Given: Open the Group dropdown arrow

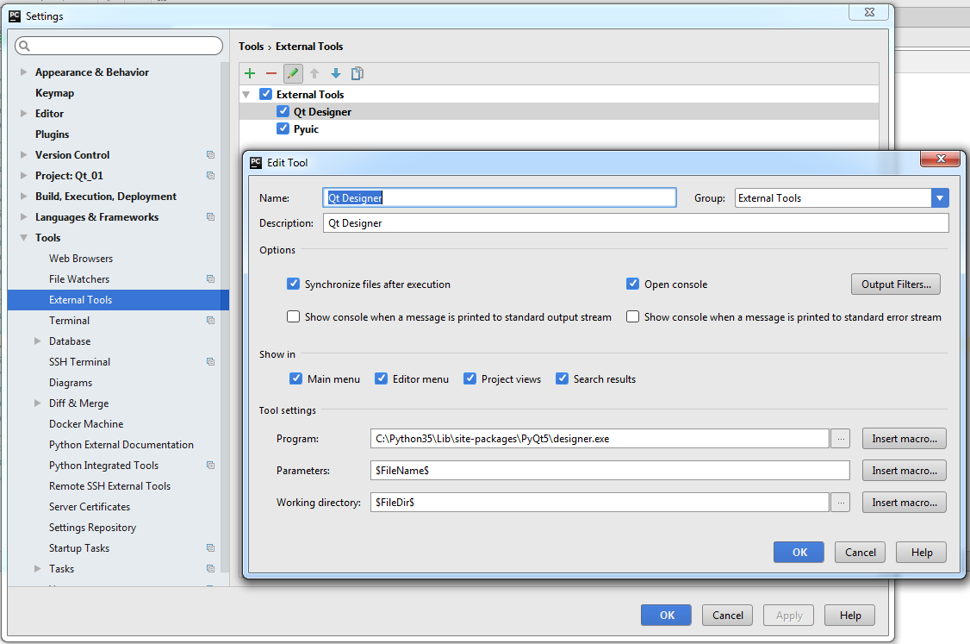Looking at the screenshot, I should tap(940, 198).
